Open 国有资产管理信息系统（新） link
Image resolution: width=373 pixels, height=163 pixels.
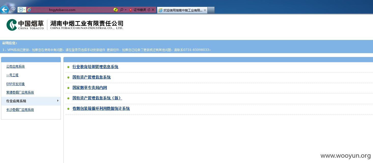tap(97, 98)
